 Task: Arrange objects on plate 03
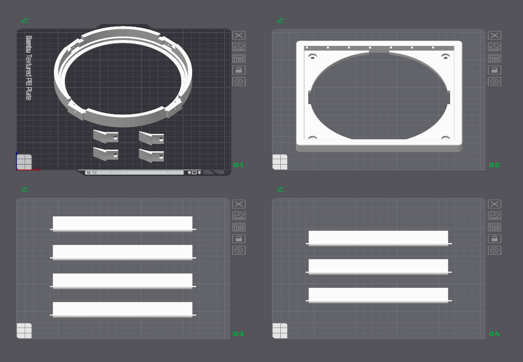[239, 227]
